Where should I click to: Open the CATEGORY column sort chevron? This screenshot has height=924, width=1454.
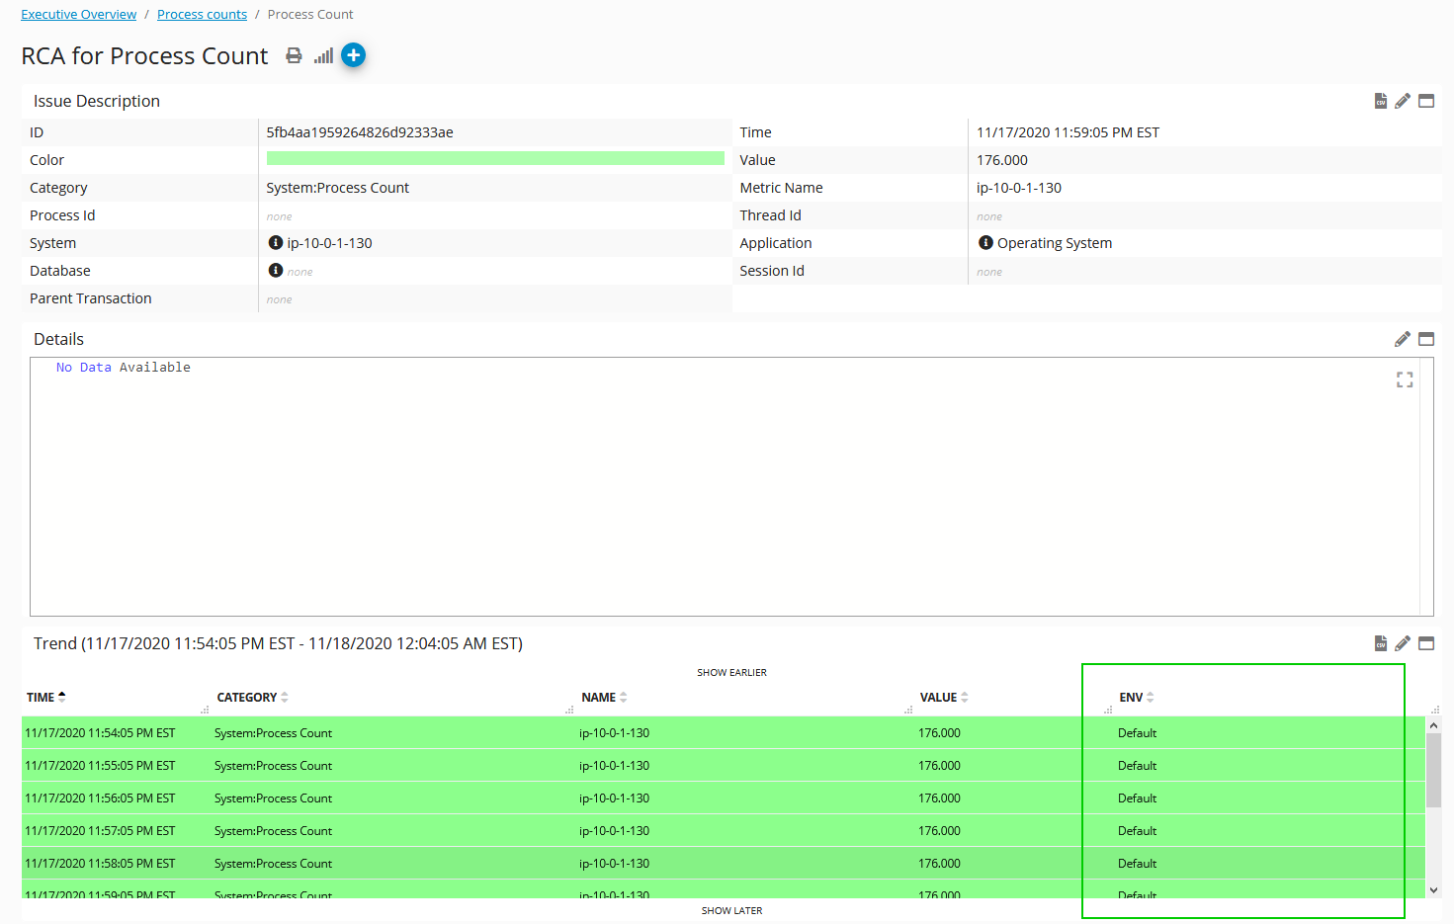point(285,696)
